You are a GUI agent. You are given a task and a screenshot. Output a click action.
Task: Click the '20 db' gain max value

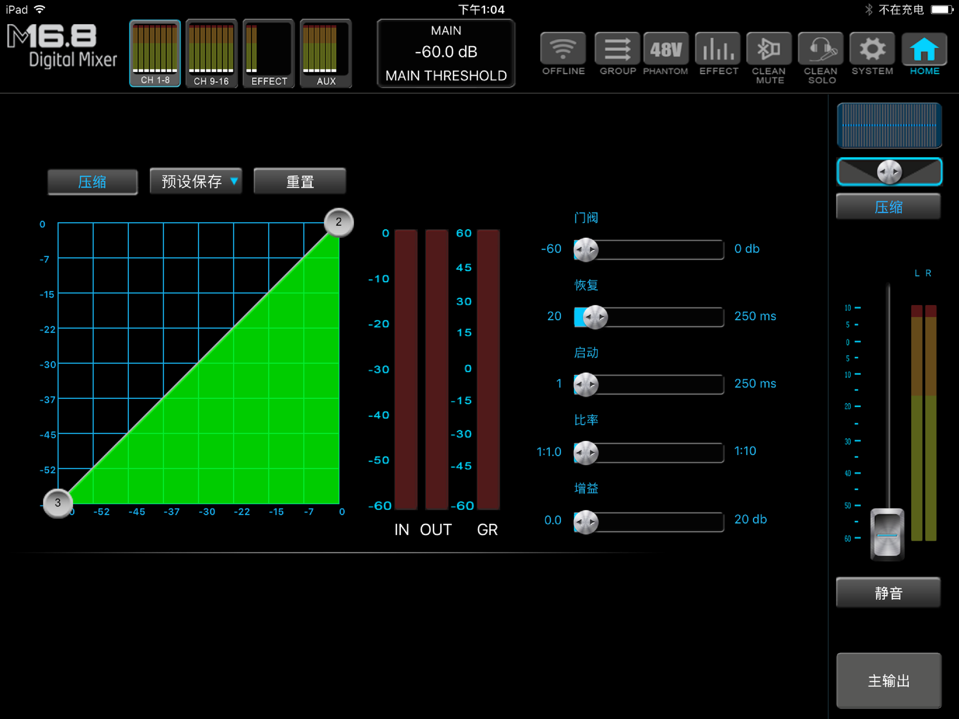point(750,520)
